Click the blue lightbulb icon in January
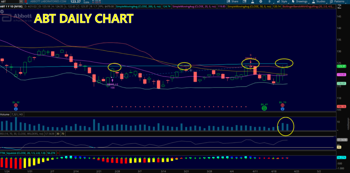This screenshot has height=173, width=350. point(16,109)
